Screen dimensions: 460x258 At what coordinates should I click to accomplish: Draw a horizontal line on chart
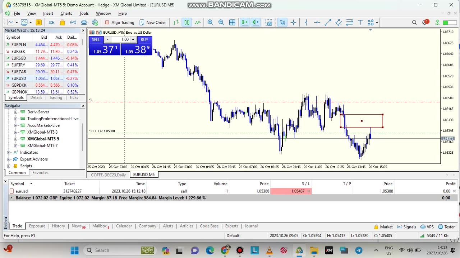[317, 22]
